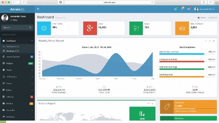Open the tasks flag icon
Image resolution: width=219 pixels, height=123 pixels.
tap(189, 9)
